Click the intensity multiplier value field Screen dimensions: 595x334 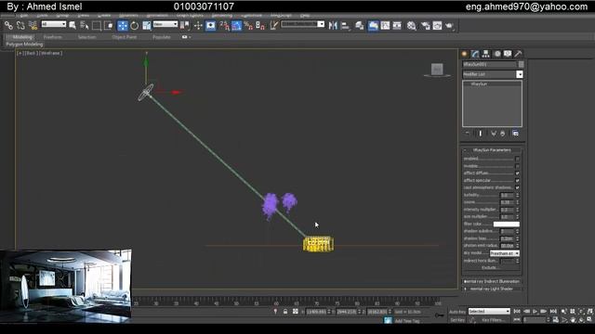pos(506,210)
